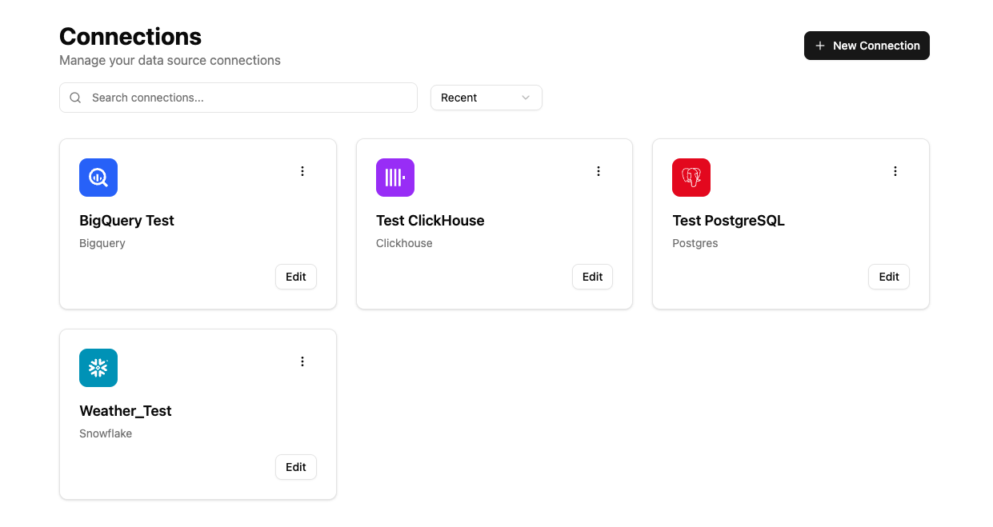The image size is (993, 527).
Task: Expand the Recent sort dropdown
Action: (x=486, y=98)
